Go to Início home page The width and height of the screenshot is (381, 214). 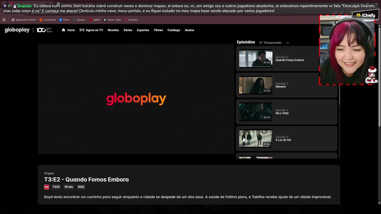[68, 30]
